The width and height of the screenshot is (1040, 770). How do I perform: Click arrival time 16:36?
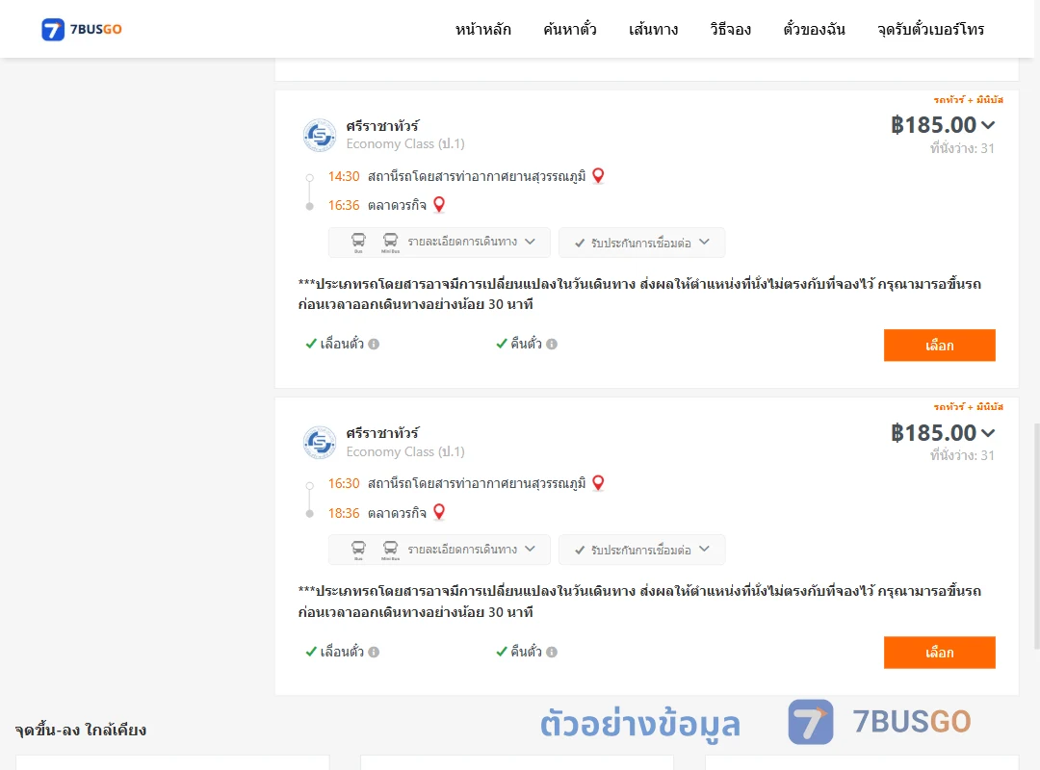[344, 206]
